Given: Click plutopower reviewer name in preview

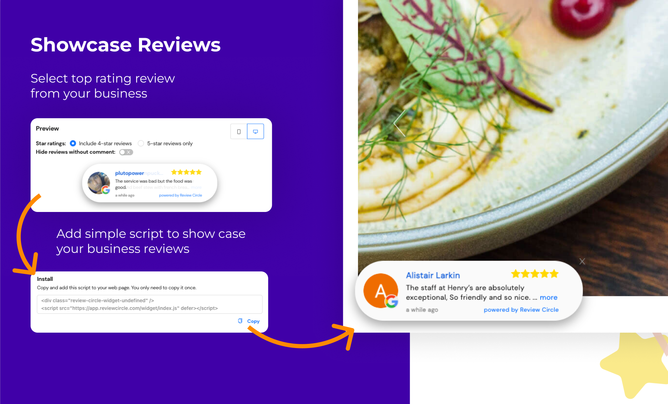Looking at the screenshot, I should pyautogui.click(x=129, y=173).
